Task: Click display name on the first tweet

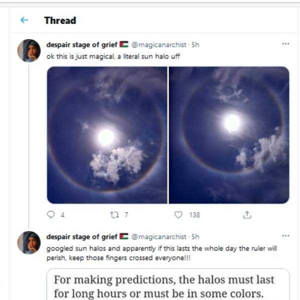Action: point(82,44)
